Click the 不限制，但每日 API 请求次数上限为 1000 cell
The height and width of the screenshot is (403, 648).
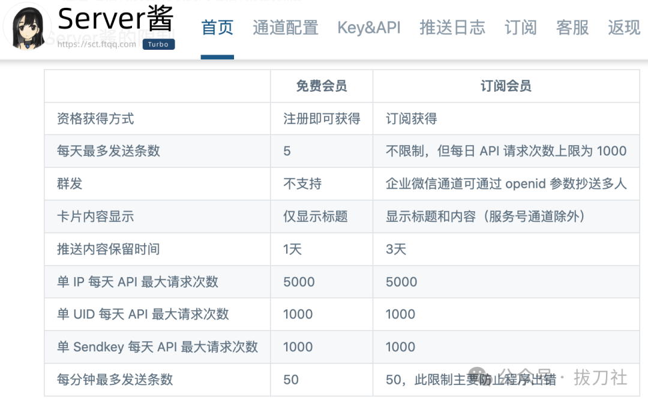coord(506,151)
